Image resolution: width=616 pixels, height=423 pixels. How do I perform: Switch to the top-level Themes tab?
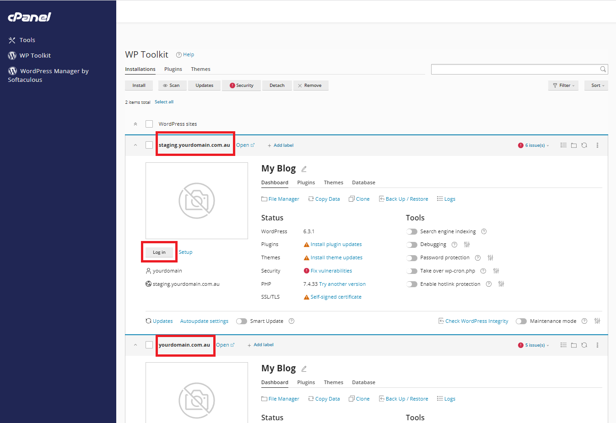[x=200, y=69]
